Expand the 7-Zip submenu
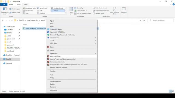 click(71, 41)
